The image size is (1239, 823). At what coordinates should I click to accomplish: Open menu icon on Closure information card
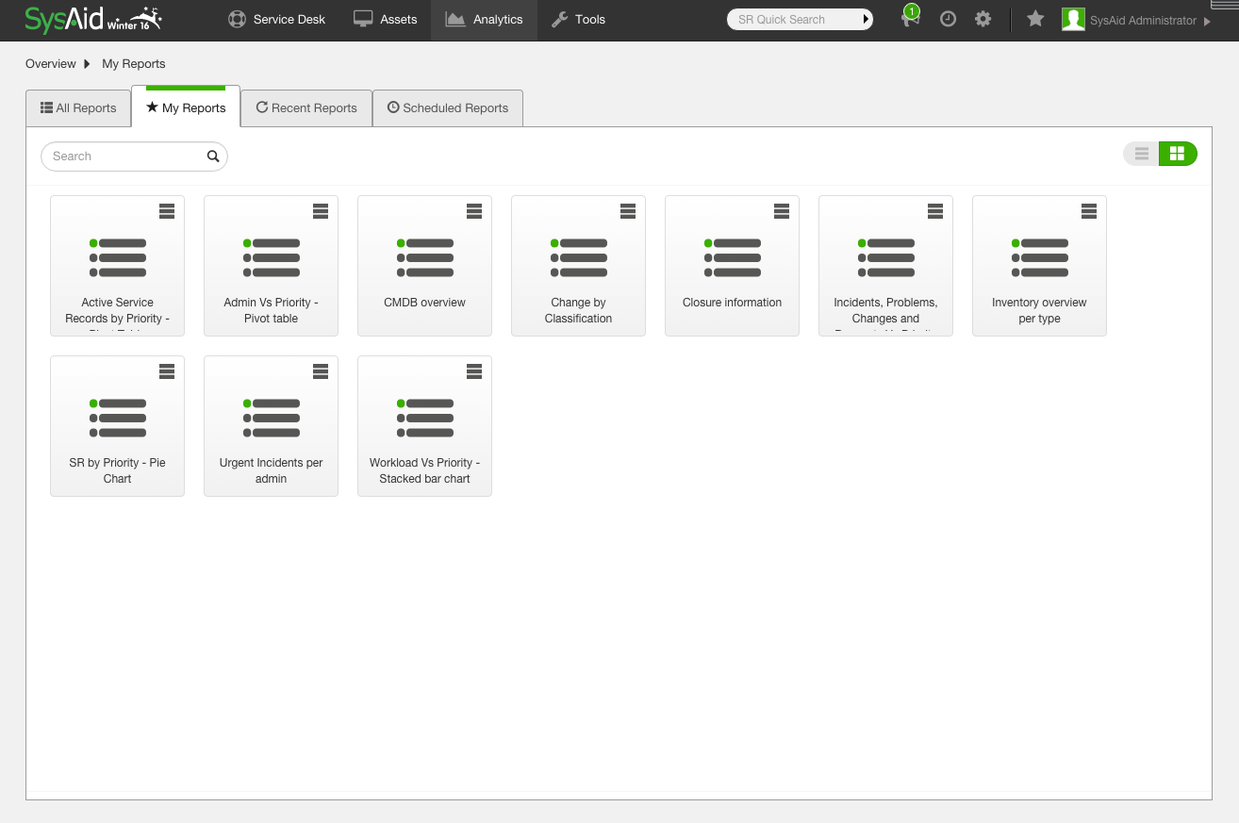pyautogui.click(x=782, y=211)
